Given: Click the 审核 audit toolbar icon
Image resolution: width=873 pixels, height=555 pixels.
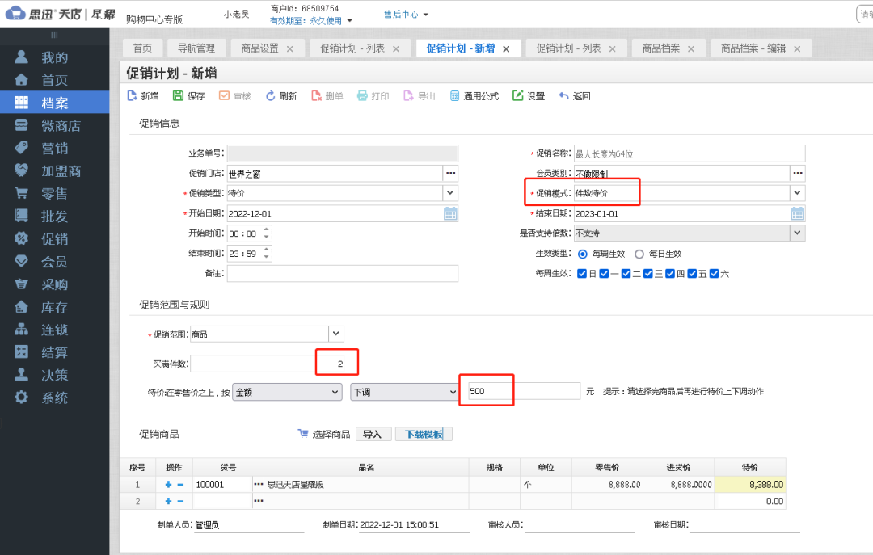Looking at the screenshot, I should pos(234,95).
